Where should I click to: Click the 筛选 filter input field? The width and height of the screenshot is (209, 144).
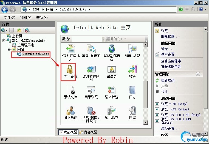click(x=87, y=39)
